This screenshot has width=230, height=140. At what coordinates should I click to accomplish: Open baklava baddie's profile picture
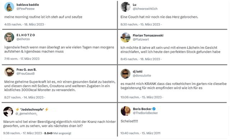click(9, 7)
